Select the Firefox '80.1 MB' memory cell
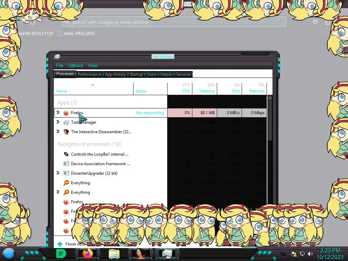The image size is (348, 261). coord(204,113)
